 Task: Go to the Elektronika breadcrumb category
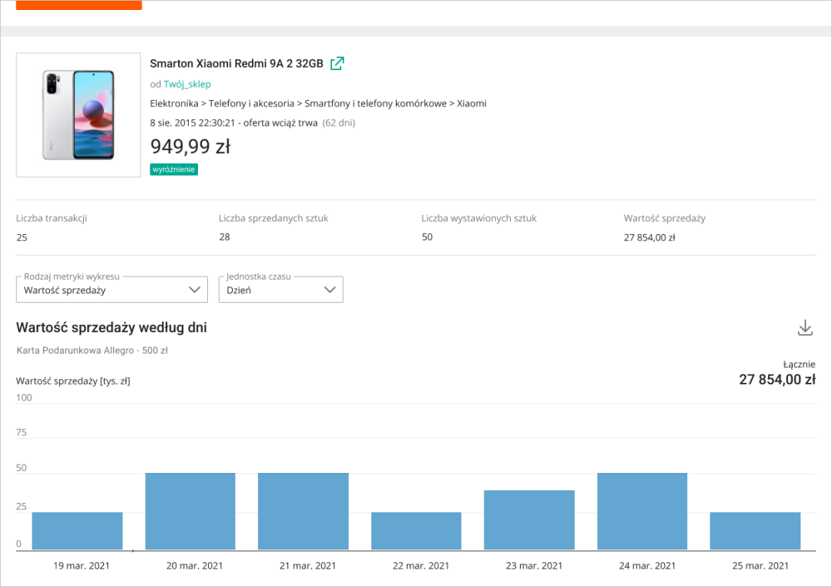173,103
